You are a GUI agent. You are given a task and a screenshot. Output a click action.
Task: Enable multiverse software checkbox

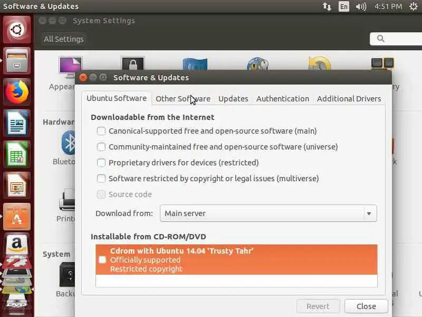[x=101, y=179]
